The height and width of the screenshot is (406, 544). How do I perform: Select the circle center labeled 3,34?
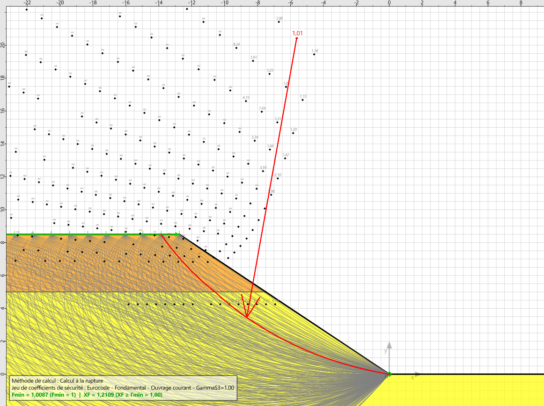(255, 141)
